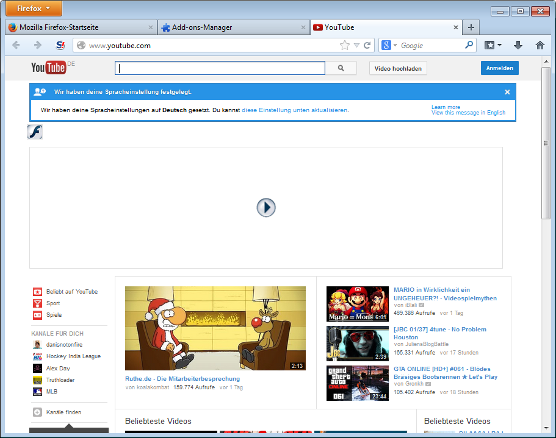Open the orange Firefox menu button
The height and width of the screenshot is (438, 556).
34,8
